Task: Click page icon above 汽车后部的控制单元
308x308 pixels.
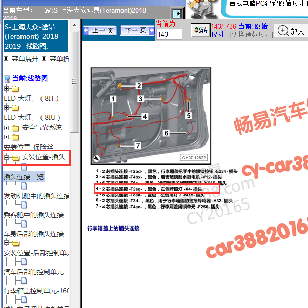Action: coord(24,262)
